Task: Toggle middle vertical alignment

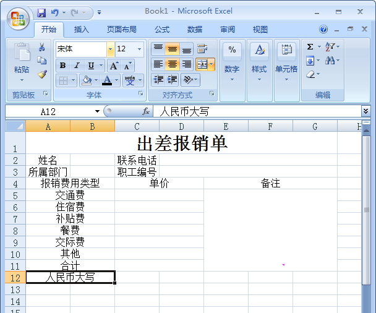Action: point(172,49)
